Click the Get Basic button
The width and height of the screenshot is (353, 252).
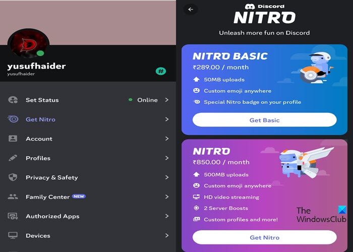[265, 120]
